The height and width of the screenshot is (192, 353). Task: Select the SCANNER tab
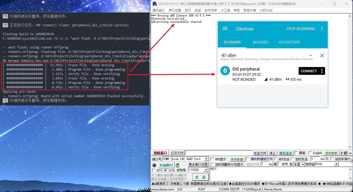pyautogui.click(x=232, y=42)
